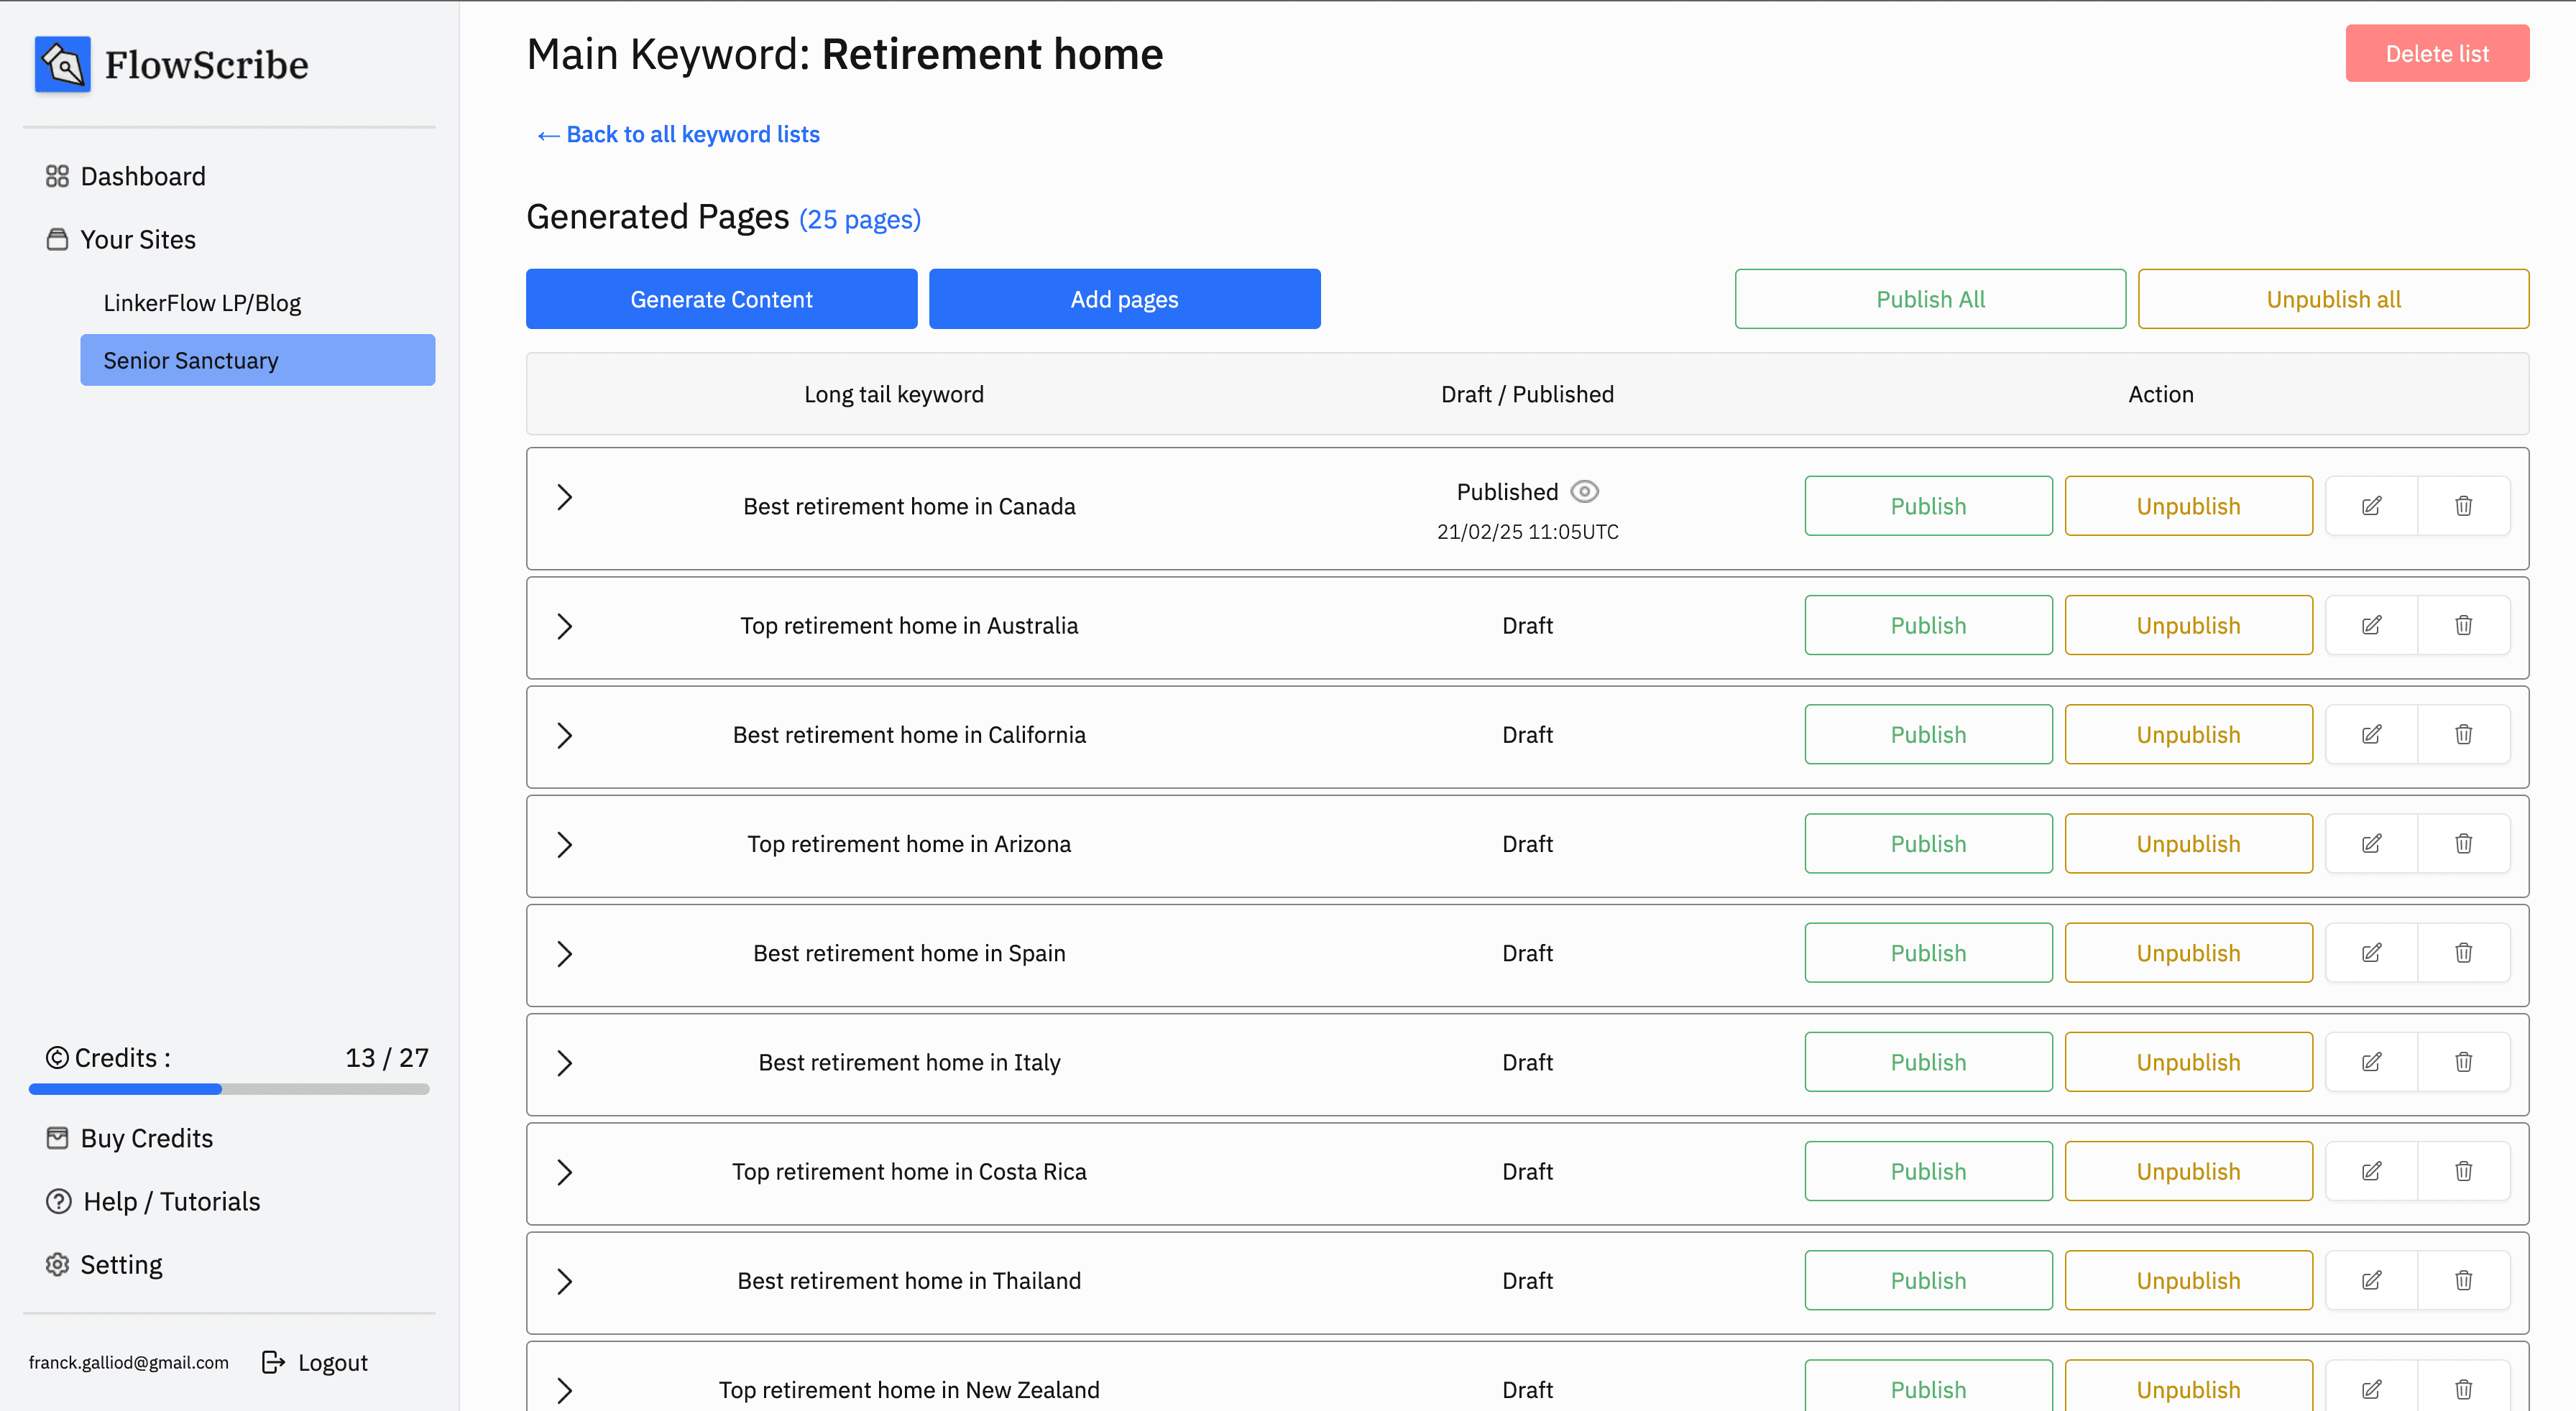Open the Dashboard from the sidebar icon
The height and width of the screenshot is (1411, 2576).
[x=58, y=175]
